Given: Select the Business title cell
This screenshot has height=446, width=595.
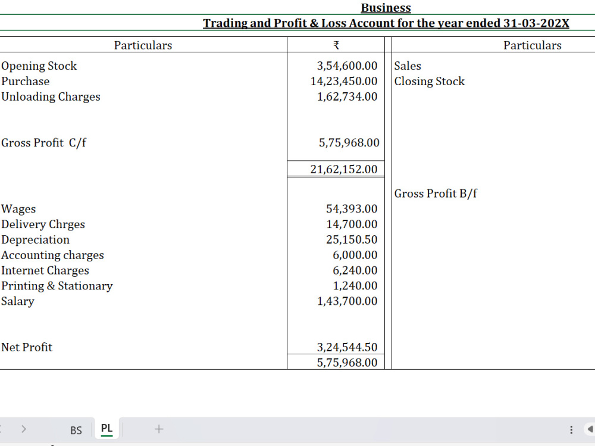Looking at the screenshot, I should click(386, 8).
